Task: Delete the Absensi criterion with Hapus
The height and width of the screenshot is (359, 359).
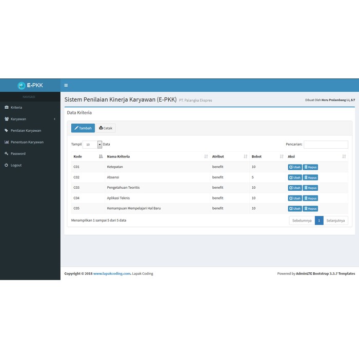Action: click(310, 177)
